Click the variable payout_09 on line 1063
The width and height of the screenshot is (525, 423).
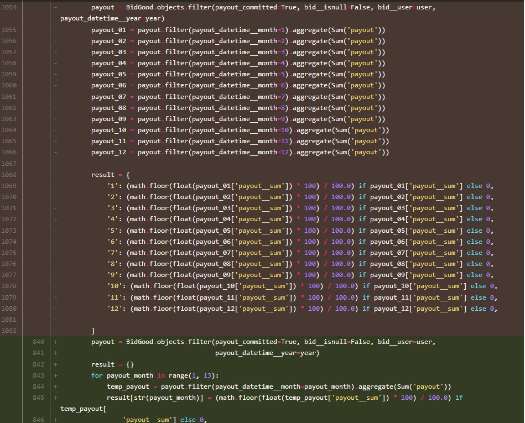pos(109,119)
